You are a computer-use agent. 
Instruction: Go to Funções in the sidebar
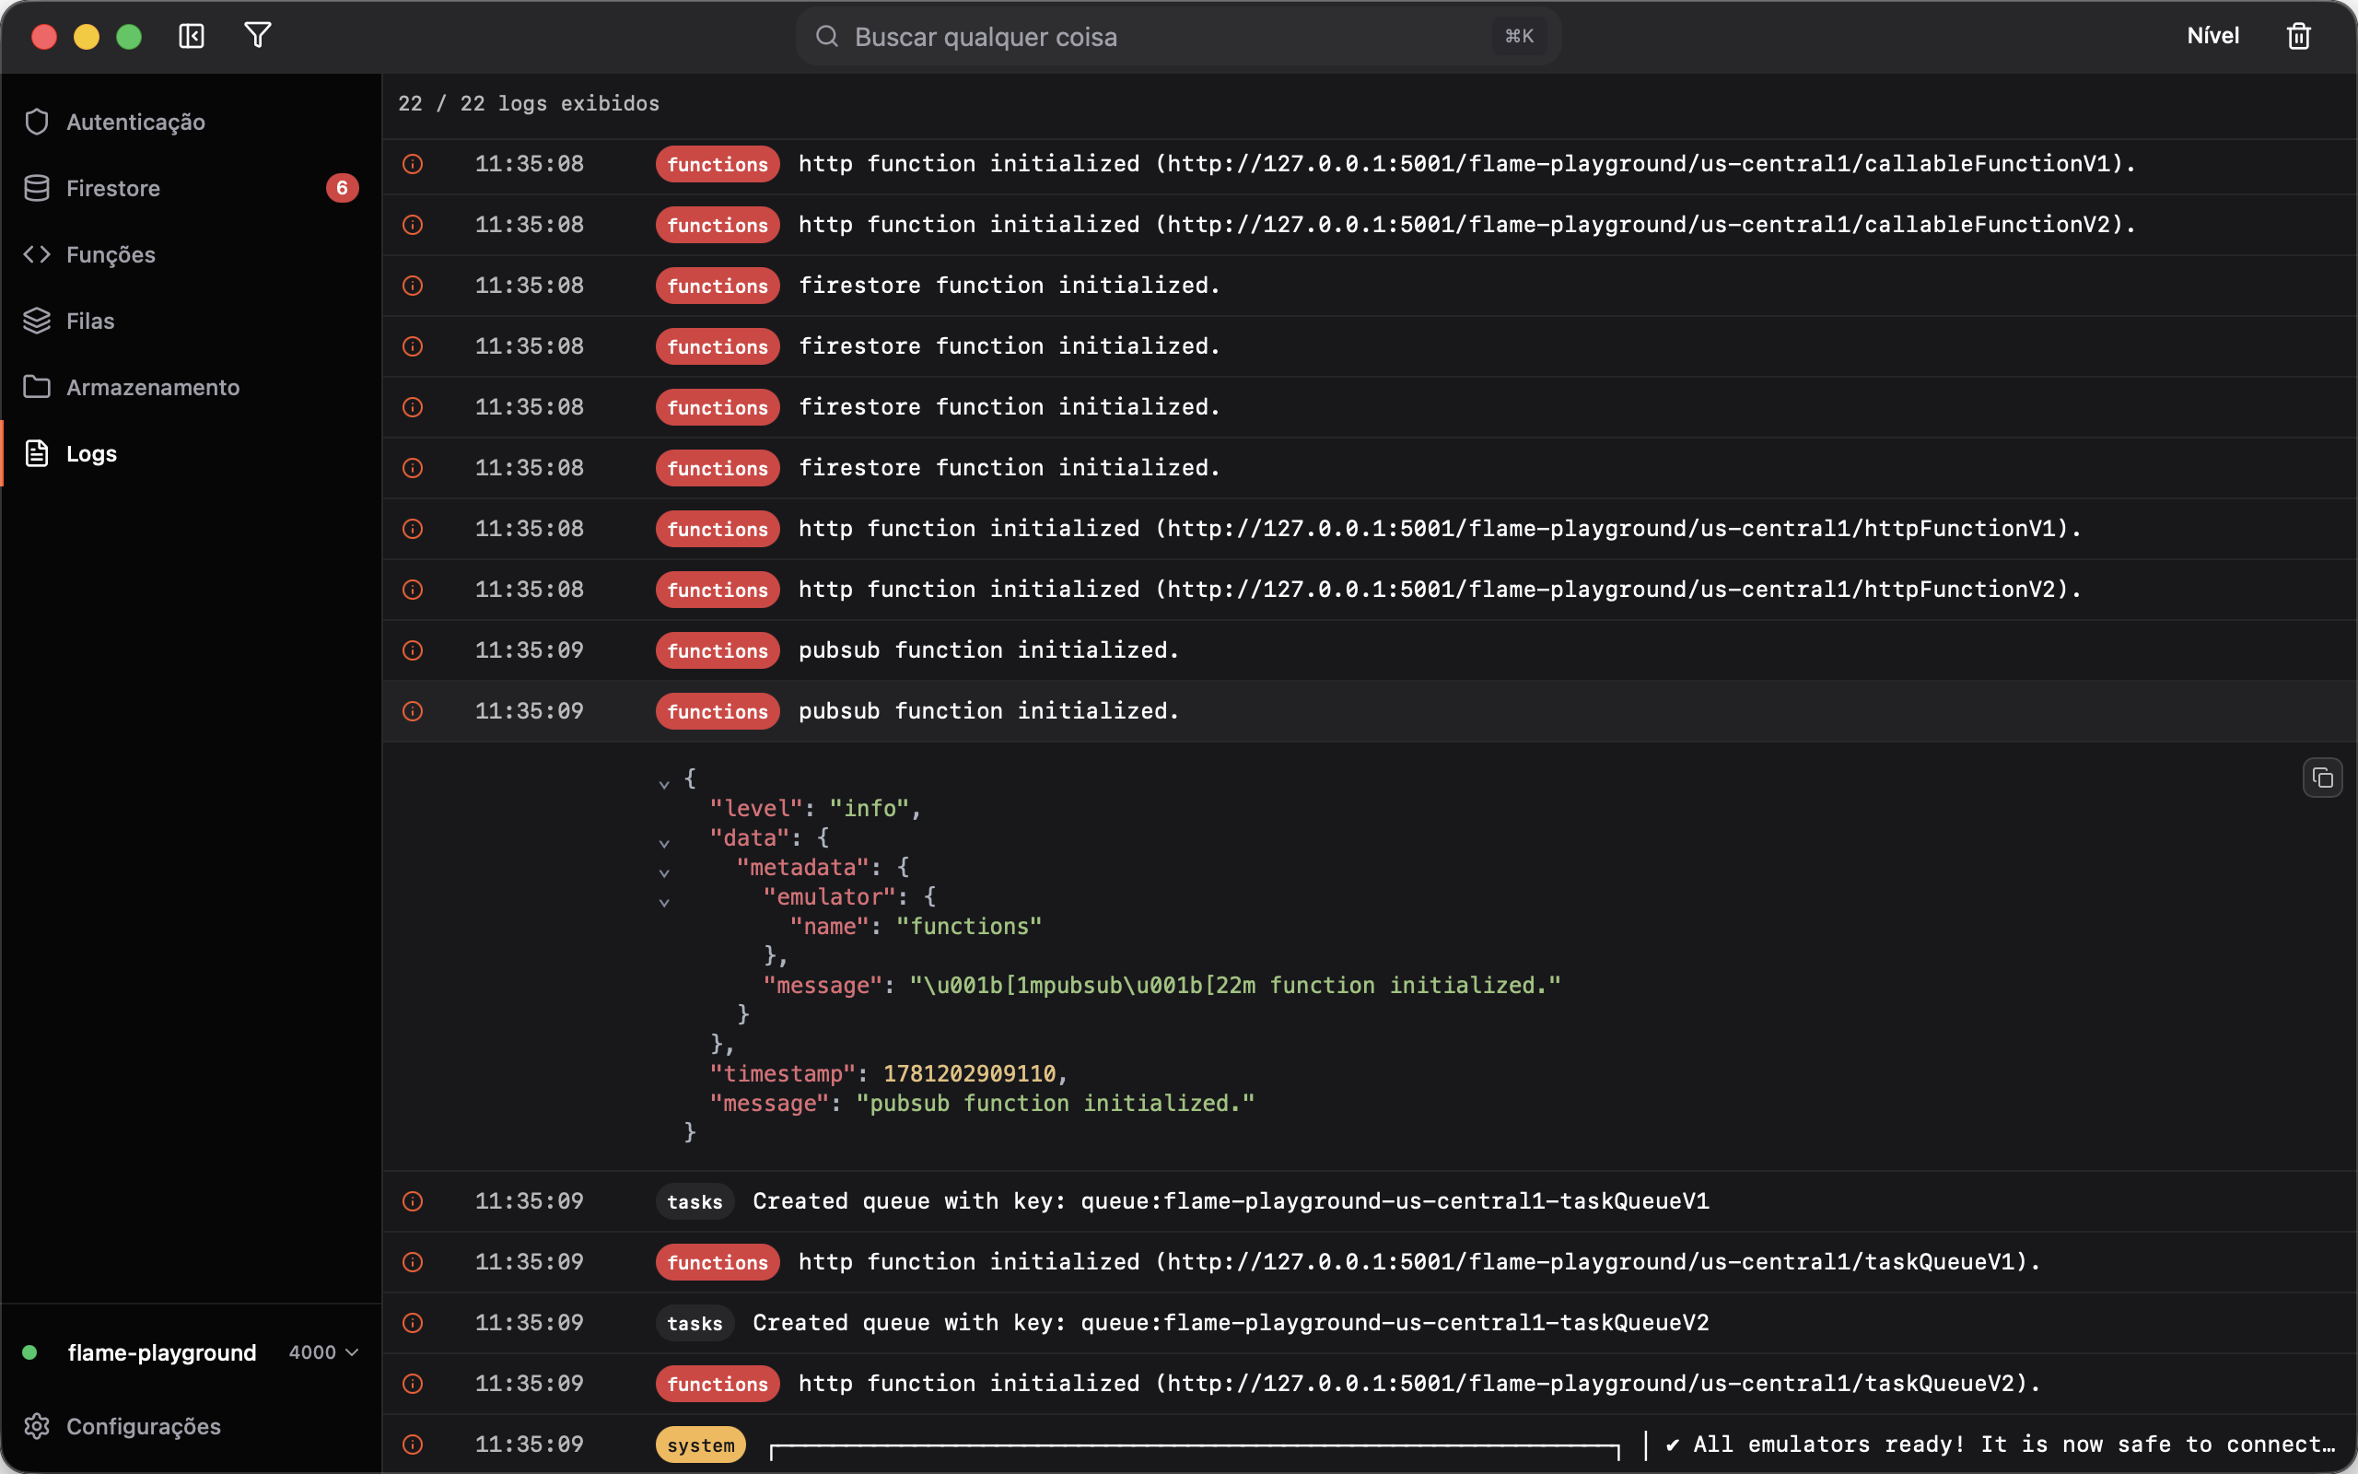pos(191,254)
